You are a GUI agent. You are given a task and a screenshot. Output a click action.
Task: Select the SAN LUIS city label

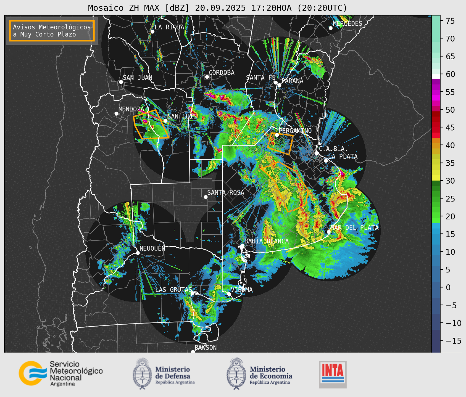[182, 116]
